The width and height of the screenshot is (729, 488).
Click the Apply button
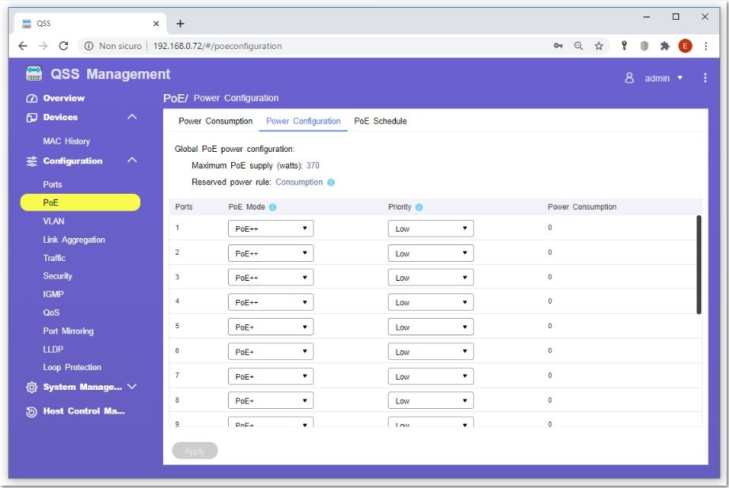(195, 451)
